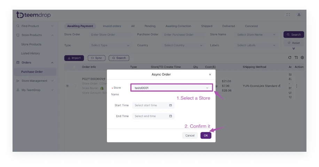The width and height of the screenshot is (319, 167).
Task: Click the row actions three-dot icon
Action: [297, 86]
